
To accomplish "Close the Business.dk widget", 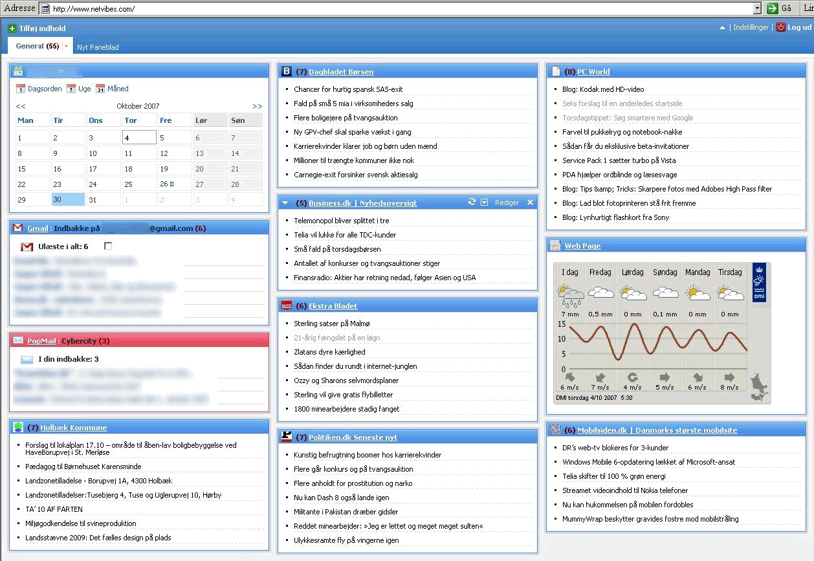I will (531, 203).
